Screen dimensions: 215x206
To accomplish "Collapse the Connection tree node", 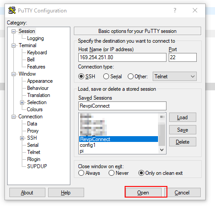I will coord(13,117).
